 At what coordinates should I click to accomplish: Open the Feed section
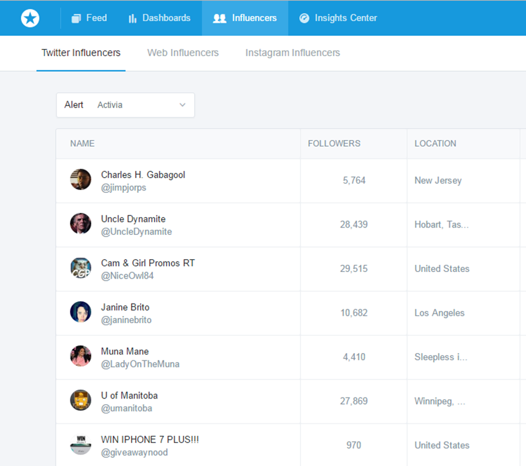pos(89,18)
